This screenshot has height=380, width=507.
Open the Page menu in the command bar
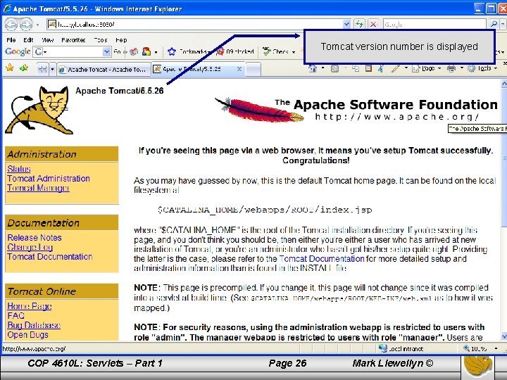(x=426, y=68)
